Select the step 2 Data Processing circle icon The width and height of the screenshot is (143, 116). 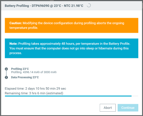pos(6,77)
